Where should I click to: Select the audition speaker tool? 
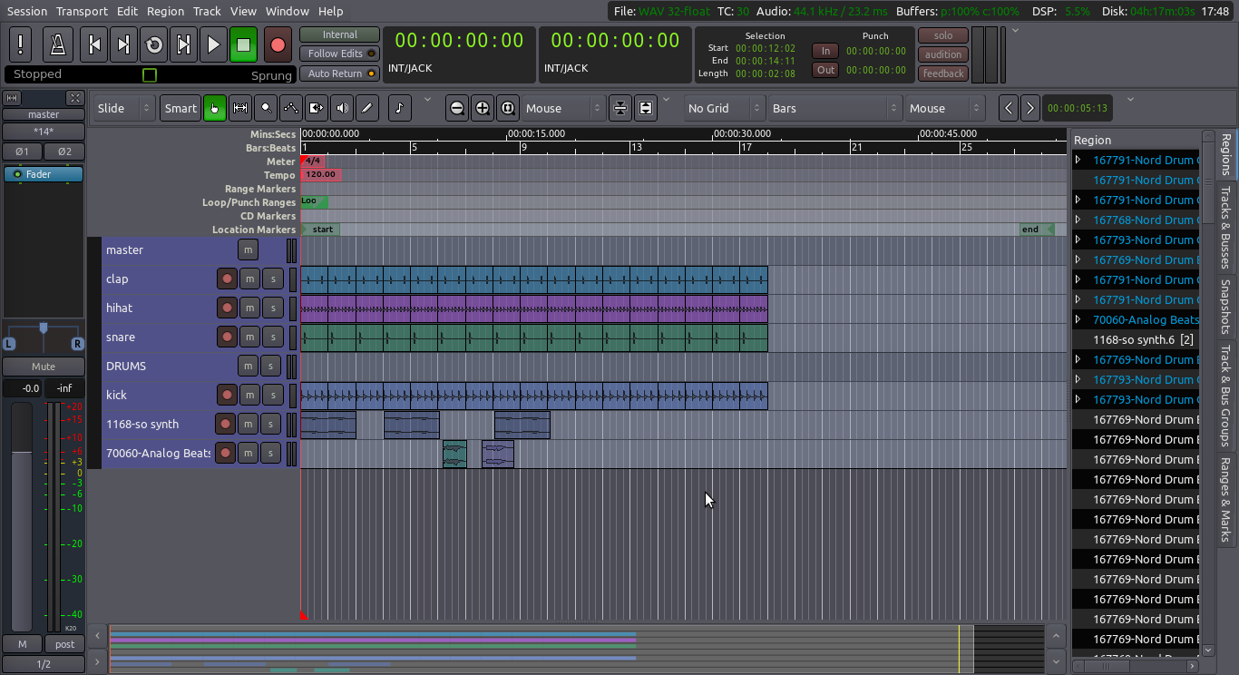coord(342,108)
